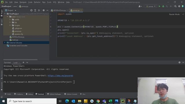Select main.py in project tree

[x=15, y=40]
